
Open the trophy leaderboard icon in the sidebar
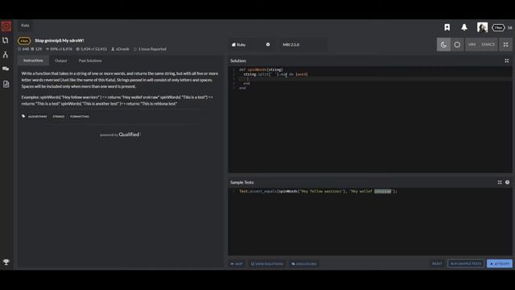tap(6, 262)
